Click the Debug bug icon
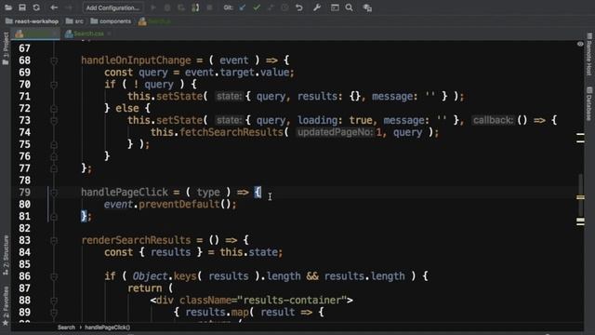595x335 pixels. coord(167,7)
